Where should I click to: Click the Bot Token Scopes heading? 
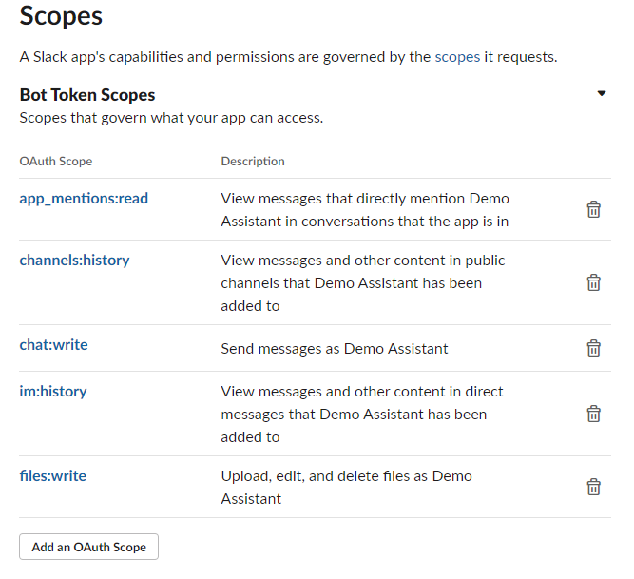(87, 95)
